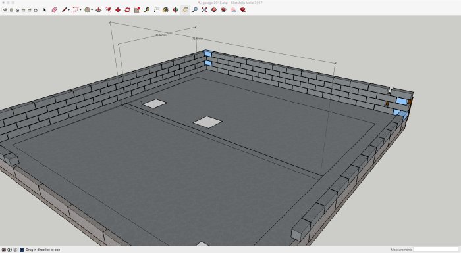Click the signed-in user status icon

[x=15, y=250]
